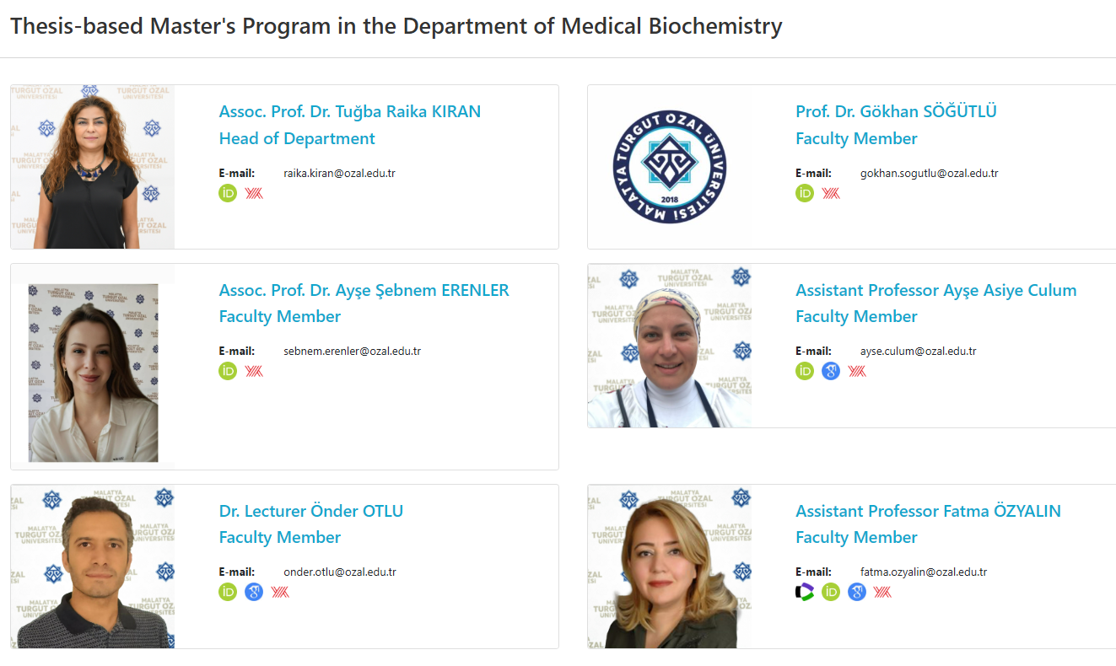This screenshot has height=666, width=1116.
Task: Click YÖK Akademik icon for Tuğba Raika KIRAN
Action: [x=254, y=193]
